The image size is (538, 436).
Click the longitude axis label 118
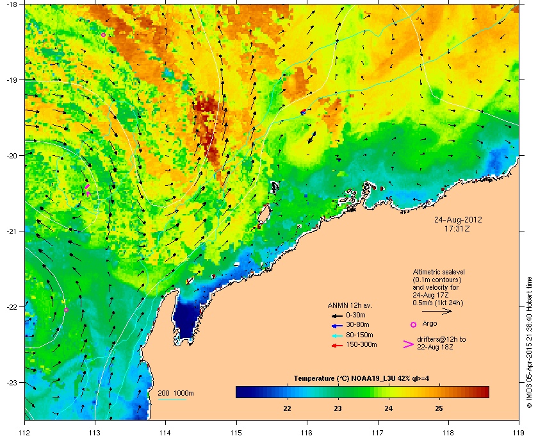point(448,432)
